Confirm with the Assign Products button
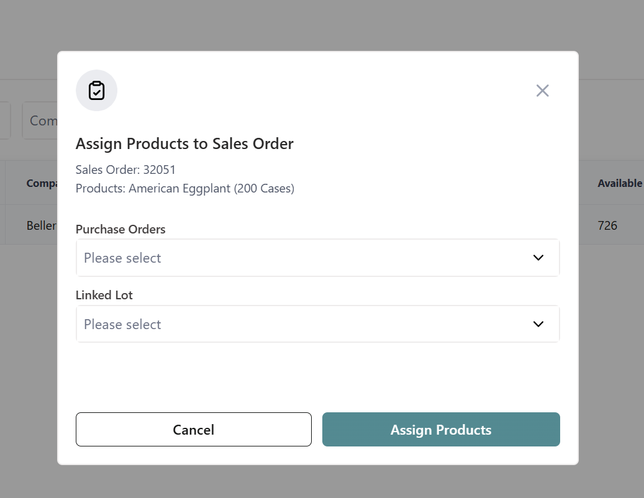The width and height of the screenshot is (644, 498). [x=441, y=430]
